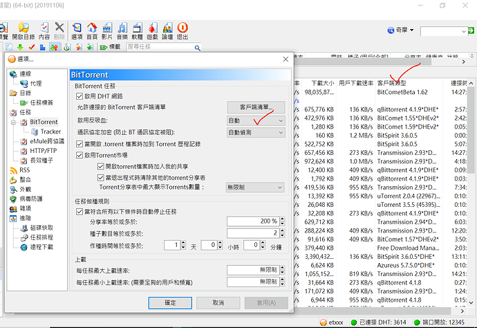Click the 客戶端清單... button

click(256, 107)
